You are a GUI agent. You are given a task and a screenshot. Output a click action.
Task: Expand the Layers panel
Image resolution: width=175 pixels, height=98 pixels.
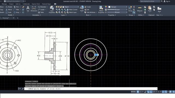pyautogui.click(x=64, y=15)
